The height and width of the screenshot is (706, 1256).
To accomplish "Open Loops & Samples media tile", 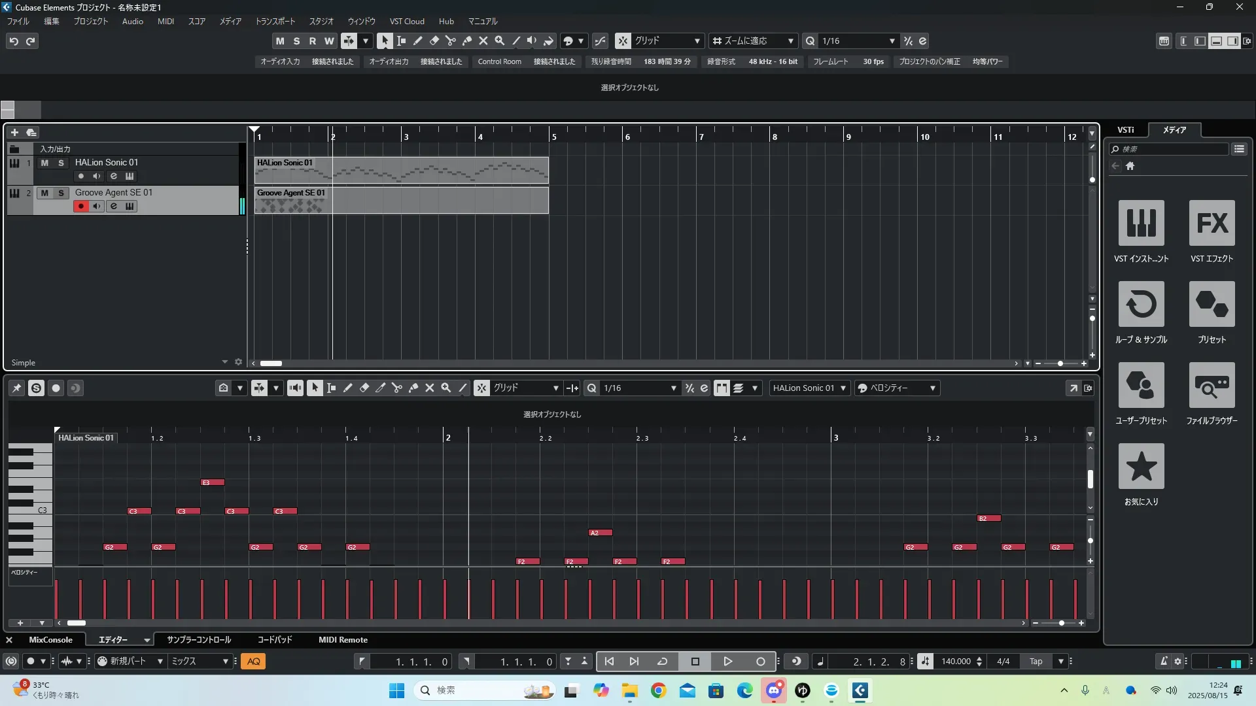I will point(1141,304).
